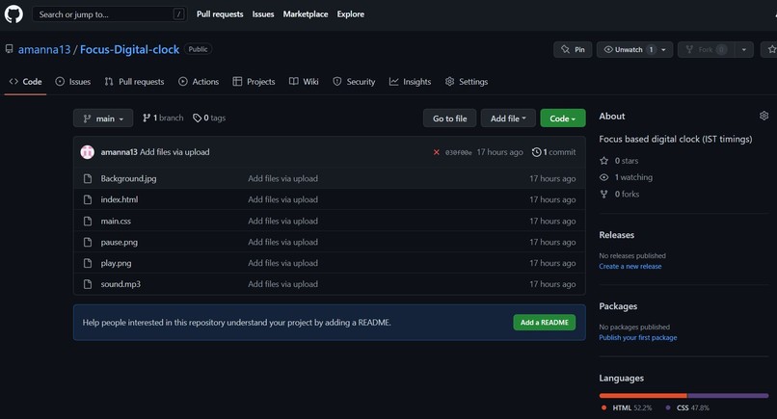Open the Security tab
777x419 pixels.
coord(354,82)
